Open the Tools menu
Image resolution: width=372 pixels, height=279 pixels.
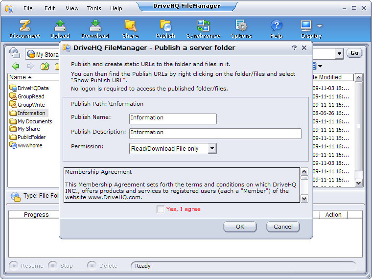tap(94, 8)
